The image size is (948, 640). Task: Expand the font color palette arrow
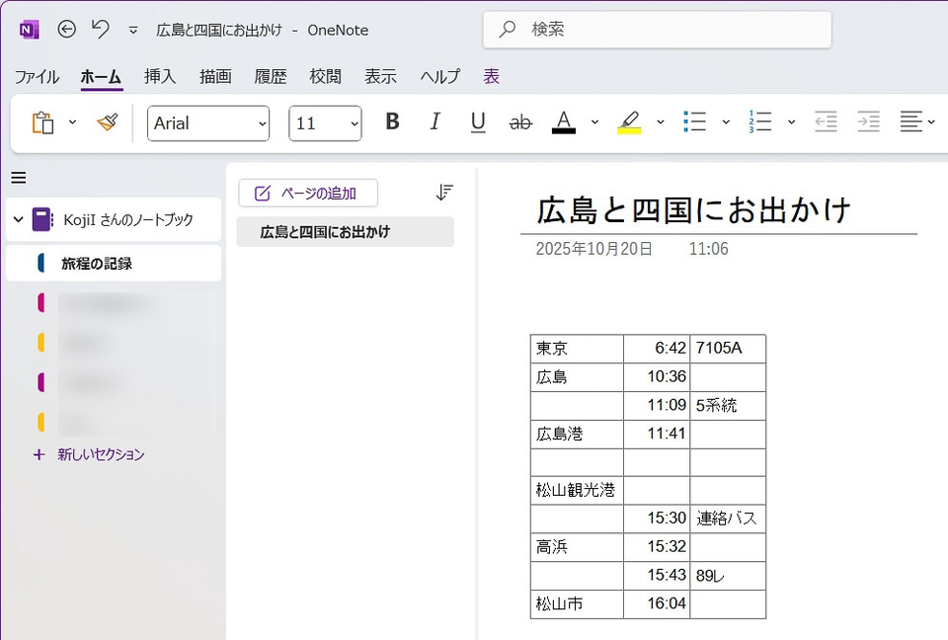(x=594, y=122)
